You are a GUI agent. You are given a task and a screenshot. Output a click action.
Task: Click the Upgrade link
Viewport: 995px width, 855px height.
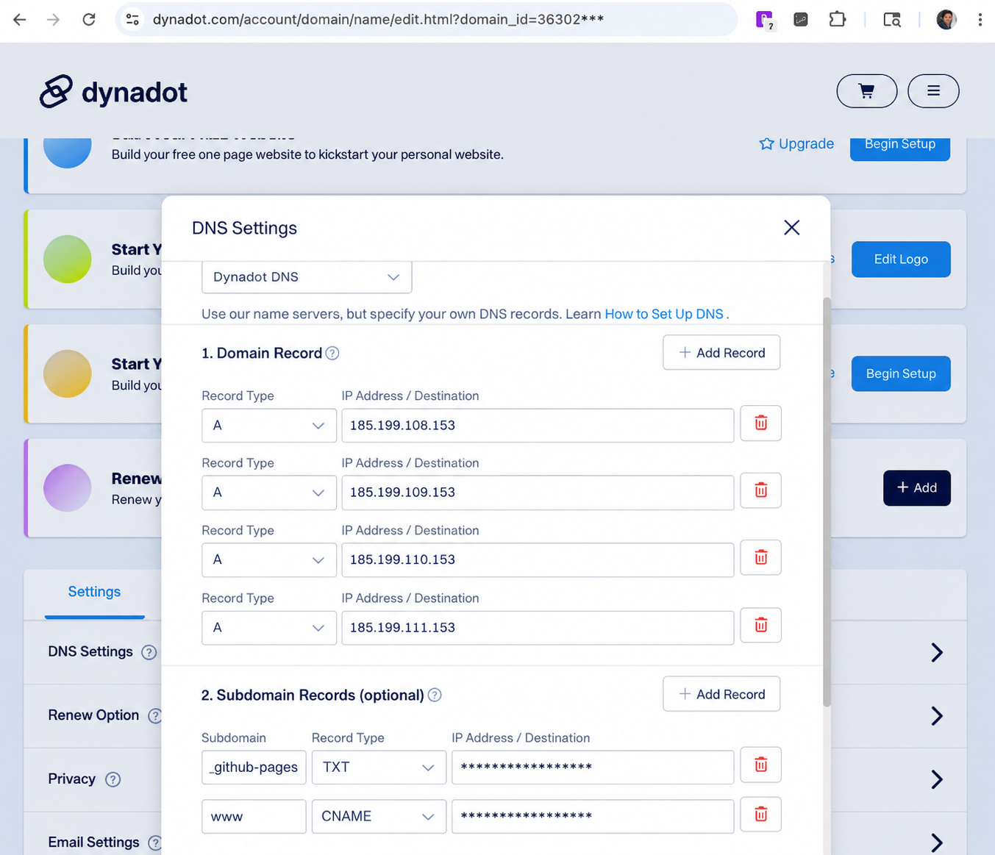pos(796,144)
